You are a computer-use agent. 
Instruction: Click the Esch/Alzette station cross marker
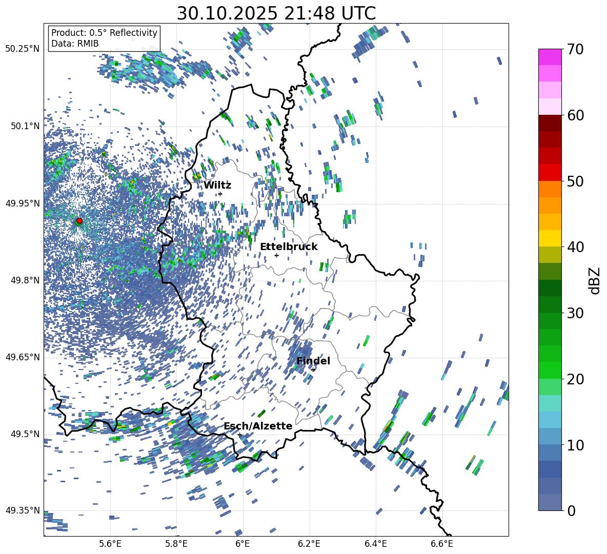[x=239, y=435]
